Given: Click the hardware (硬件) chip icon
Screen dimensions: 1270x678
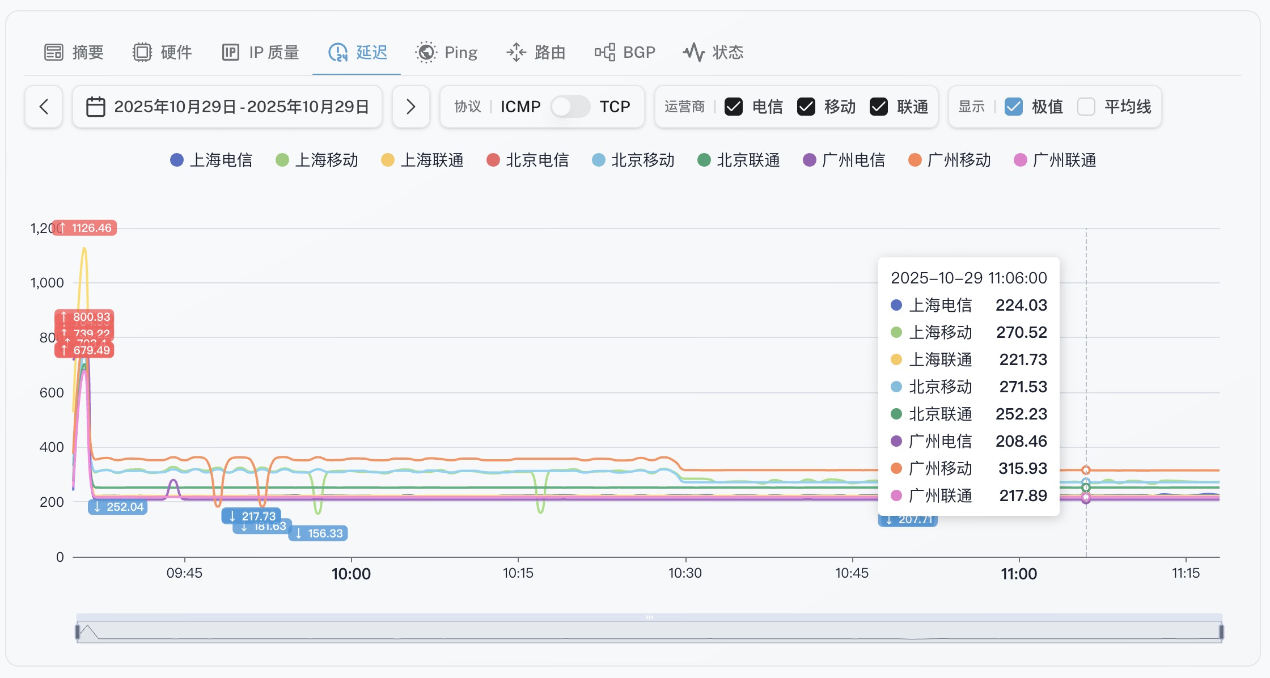Looking at the screenshot, I should pyautogui.click(x=142, y=52).
